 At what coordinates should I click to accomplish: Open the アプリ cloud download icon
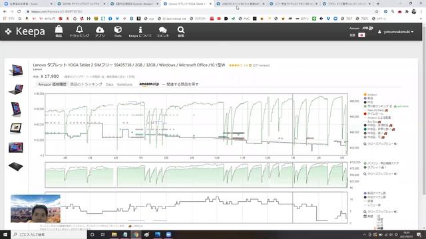click(x=100, y=31)
